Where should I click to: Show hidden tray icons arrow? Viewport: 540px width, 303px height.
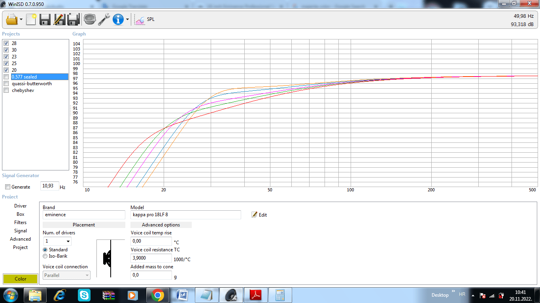[x=473, y=296]
